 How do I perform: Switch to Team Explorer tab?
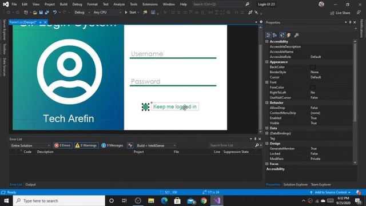coord(321,184)
